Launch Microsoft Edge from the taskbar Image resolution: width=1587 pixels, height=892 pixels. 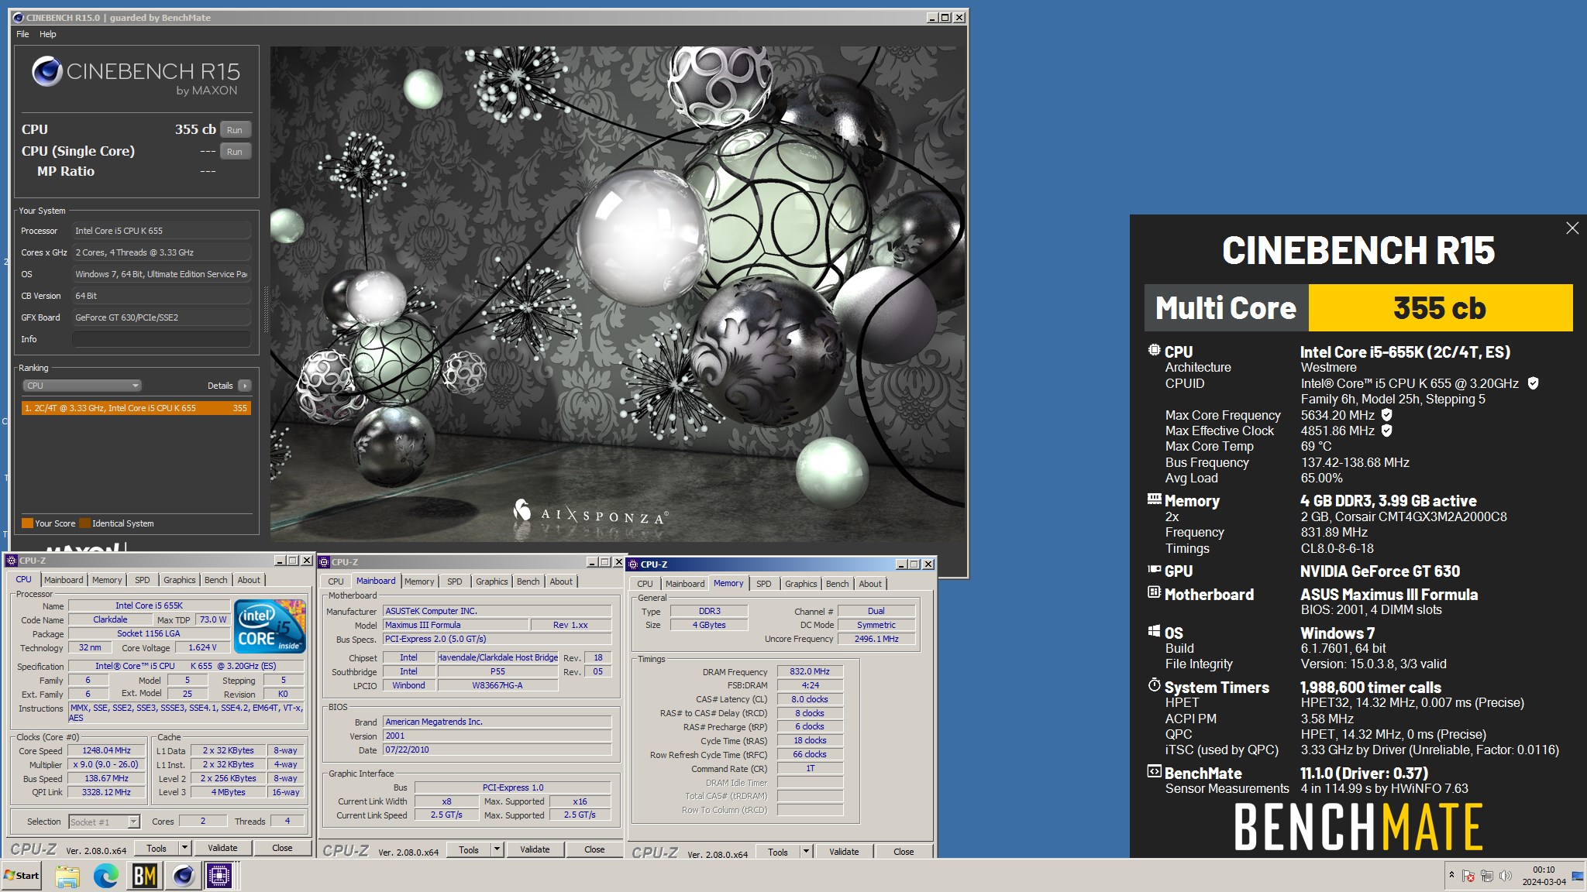106,876
